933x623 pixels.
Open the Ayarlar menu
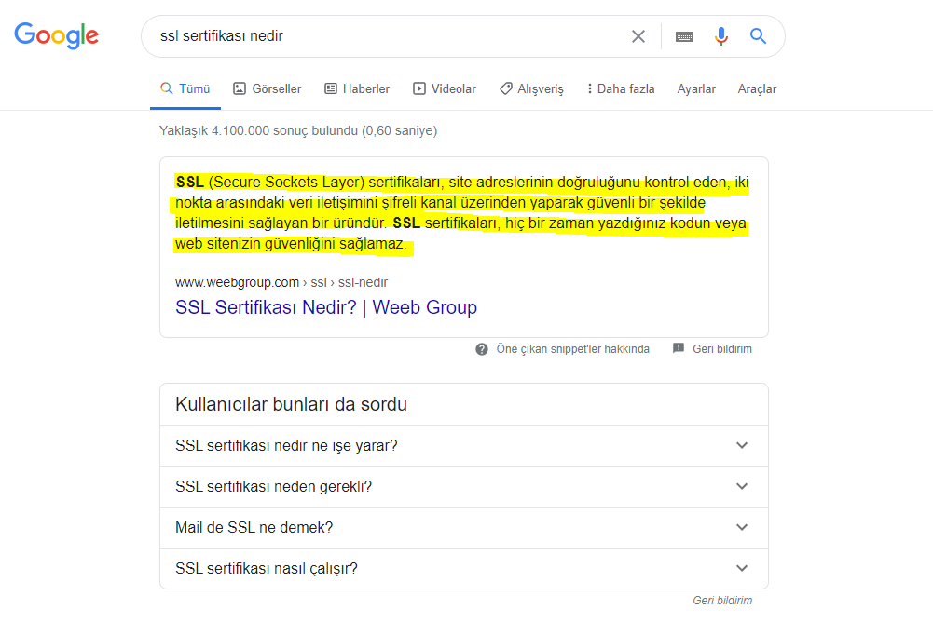click(x=696, y=88)
